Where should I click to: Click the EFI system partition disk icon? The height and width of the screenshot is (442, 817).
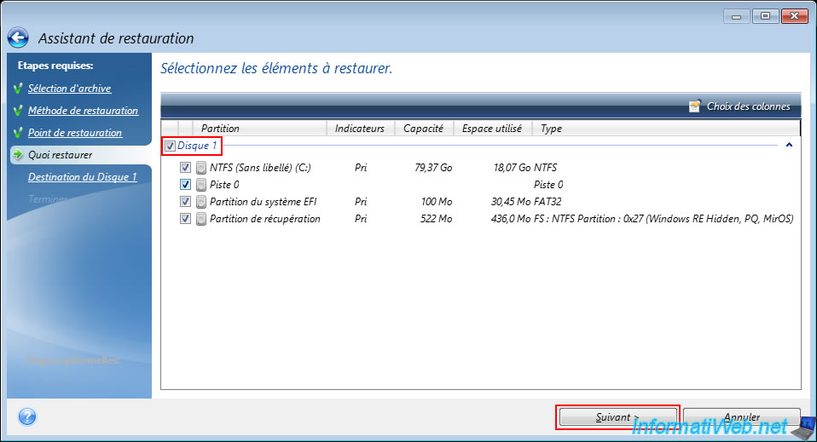(x=201, y=202)
